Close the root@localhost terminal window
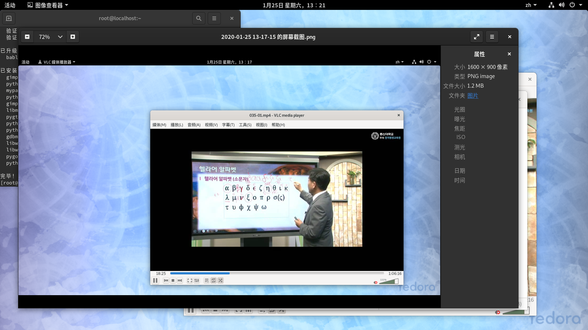This screenshot has width=588, height=330. point(232,18)
